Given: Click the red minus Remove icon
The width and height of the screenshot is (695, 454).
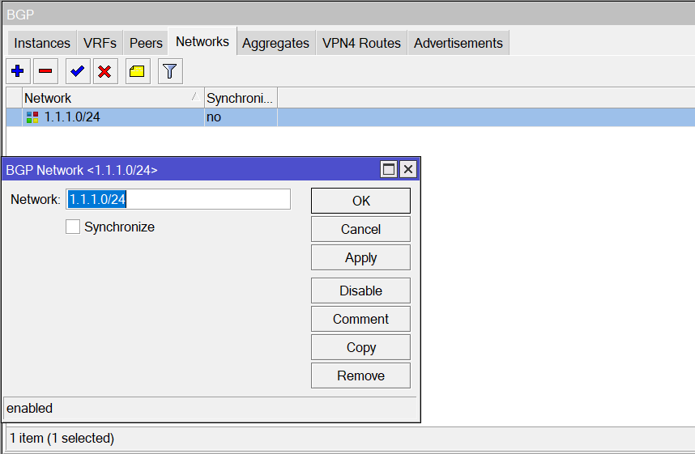Looking at the screenshot, I should tap(45, 71).
